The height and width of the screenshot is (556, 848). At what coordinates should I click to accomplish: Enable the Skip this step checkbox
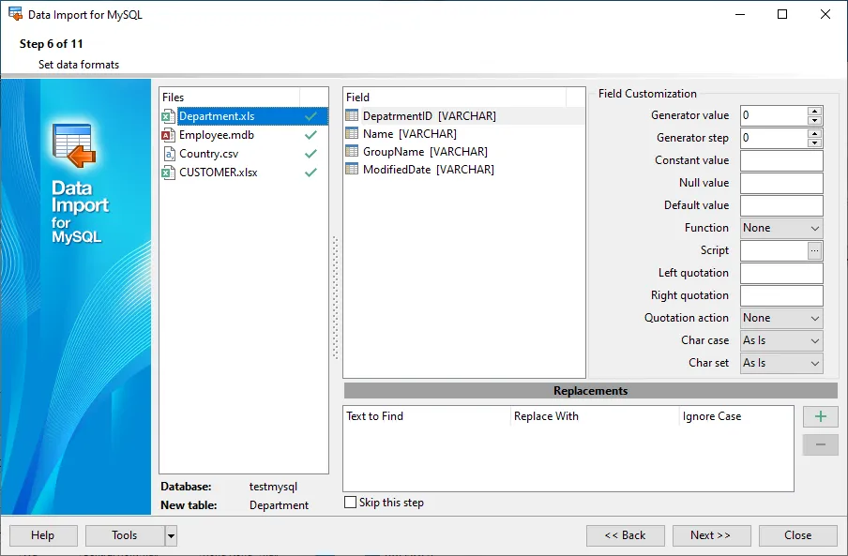point(351,503)
